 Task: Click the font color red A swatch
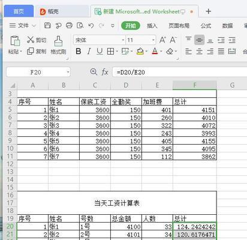(155, 52)
